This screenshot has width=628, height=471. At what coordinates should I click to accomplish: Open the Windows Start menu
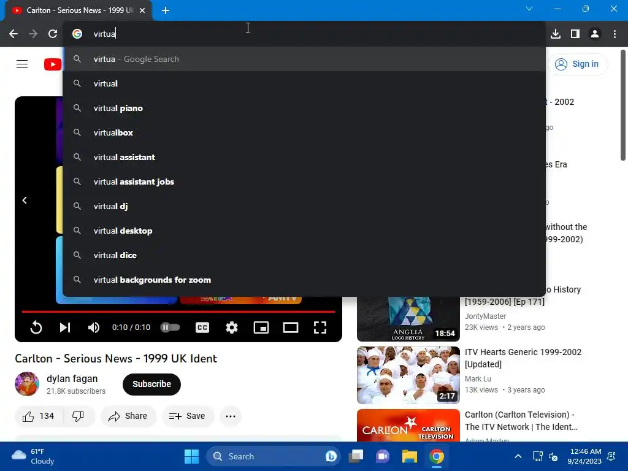click(191, 456)
